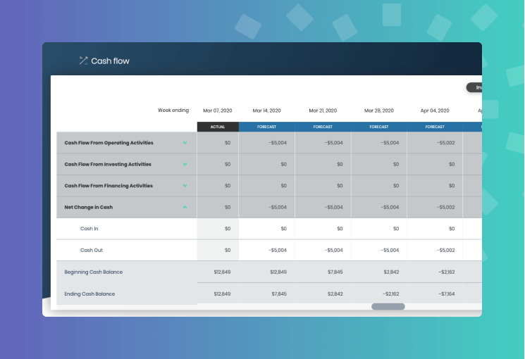Click the Cash flow title

point(110,61)
